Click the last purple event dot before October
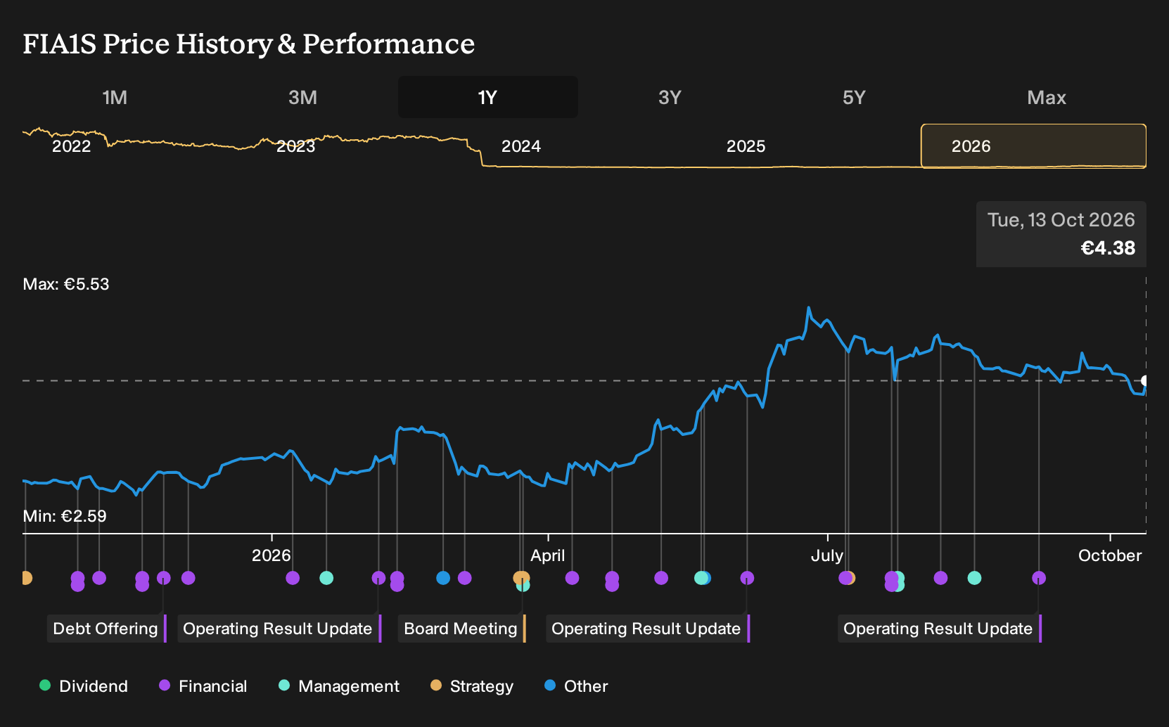 (x=1039, y=578)
